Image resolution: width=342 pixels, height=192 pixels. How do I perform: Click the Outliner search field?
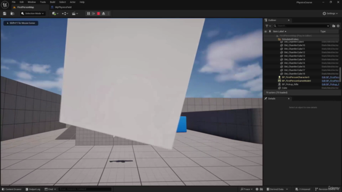[x=301, y=26]
